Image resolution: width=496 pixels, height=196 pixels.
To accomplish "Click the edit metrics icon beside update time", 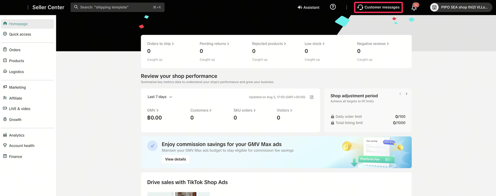I will coord(312,97).
